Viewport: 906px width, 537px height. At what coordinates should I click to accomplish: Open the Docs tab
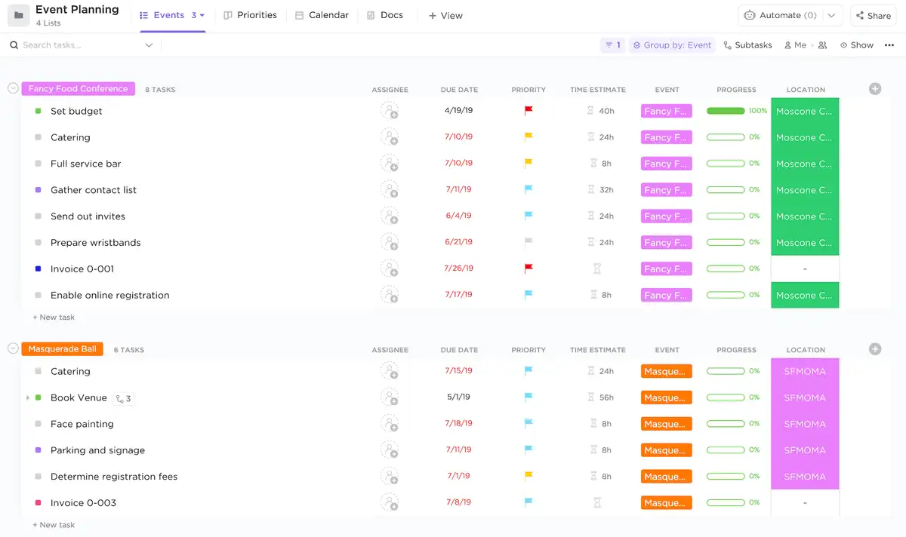(385, 15)
